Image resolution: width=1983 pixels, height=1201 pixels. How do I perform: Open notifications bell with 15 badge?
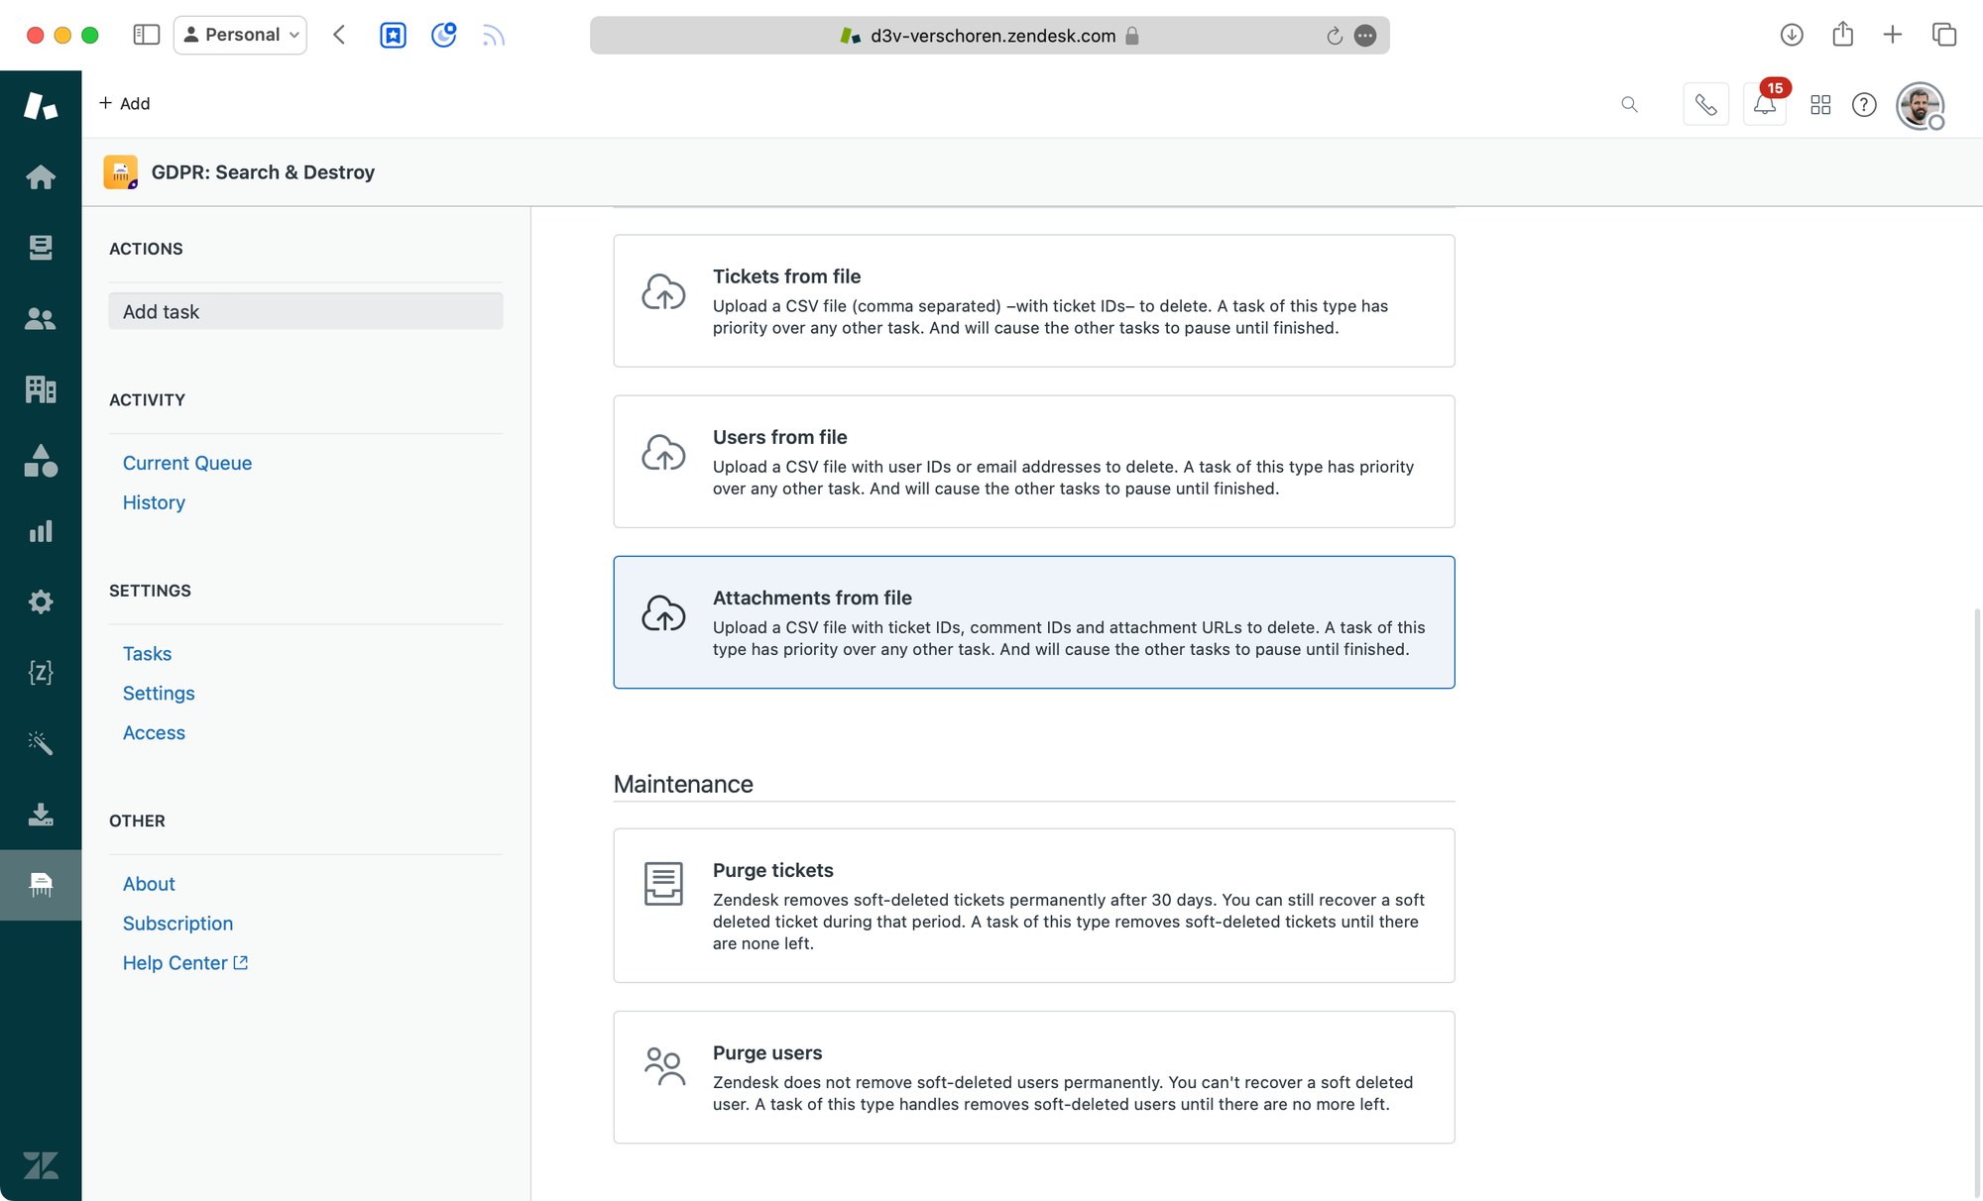(x=1764, y=105)
